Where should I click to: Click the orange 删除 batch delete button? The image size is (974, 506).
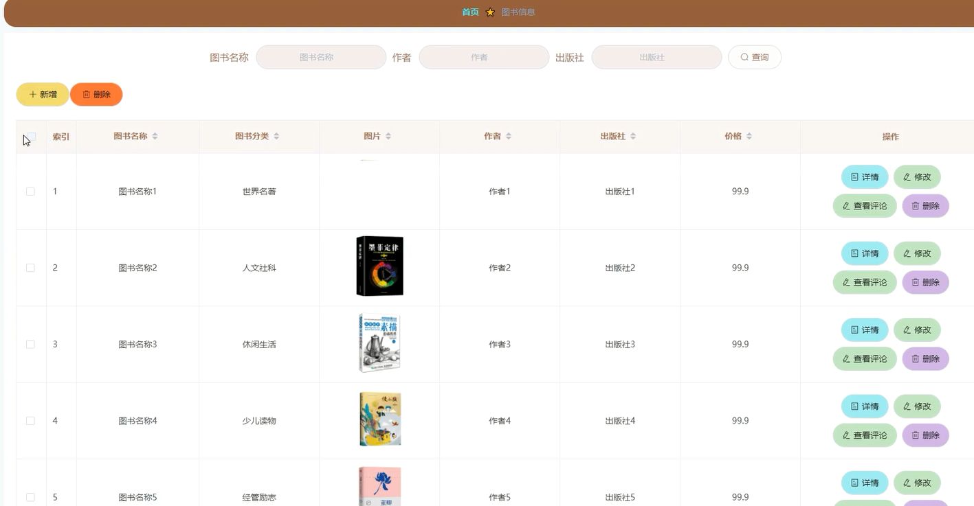pos(96,95)
